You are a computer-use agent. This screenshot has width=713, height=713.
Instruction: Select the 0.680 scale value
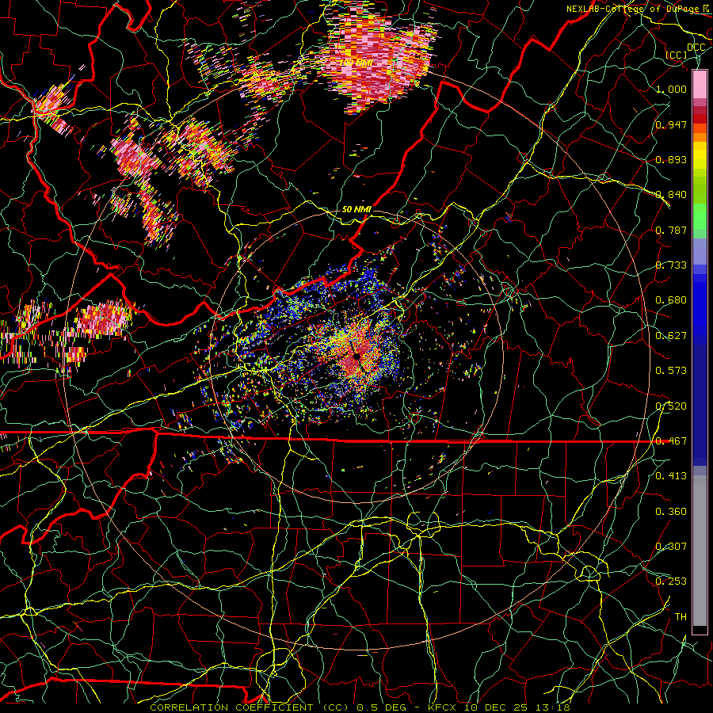tap(671, 300)
